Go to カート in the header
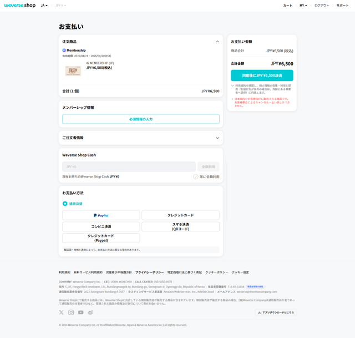The width and height of the screenshot is (355, 338). pos(287,6)
